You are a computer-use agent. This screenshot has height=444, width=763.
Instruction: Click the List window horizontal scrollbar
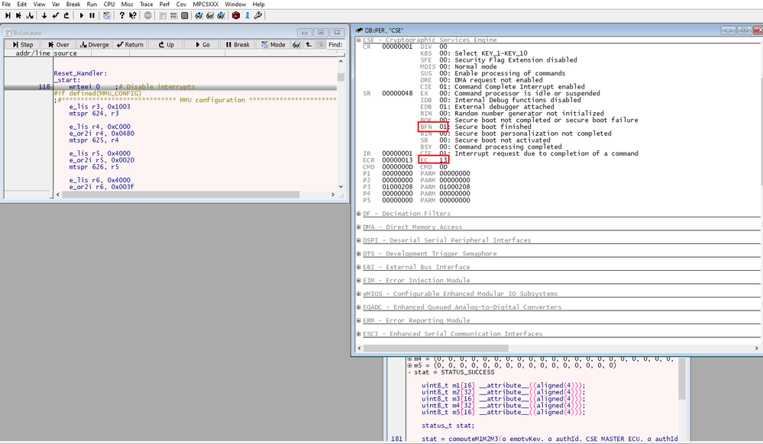click(195, 195)
